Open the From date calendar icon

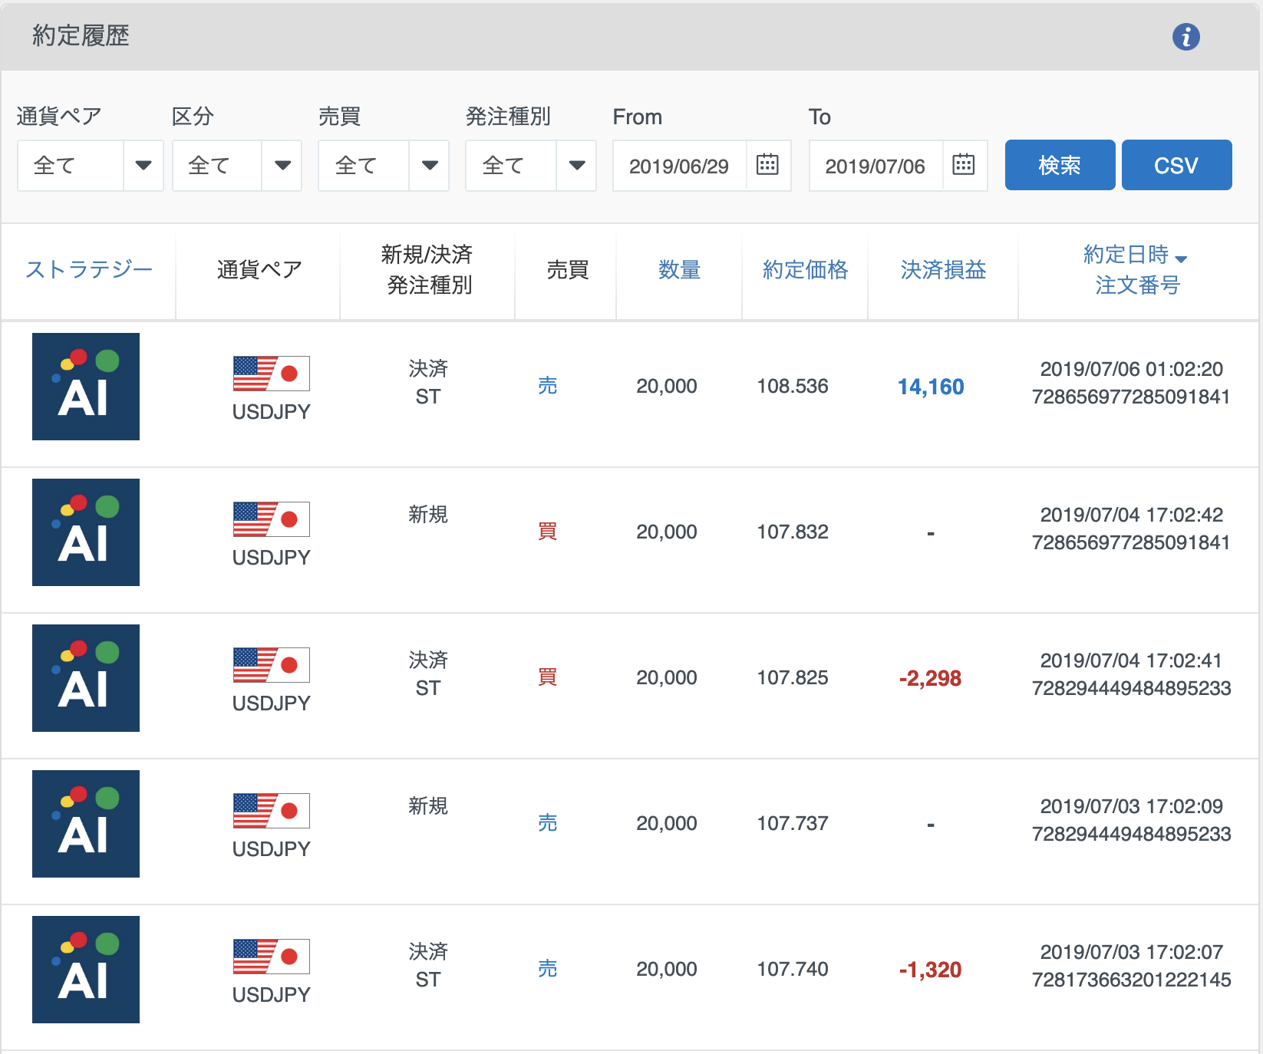[767, 164]
